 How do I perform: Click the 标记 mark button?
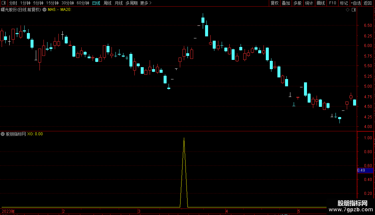coord(344,3)
